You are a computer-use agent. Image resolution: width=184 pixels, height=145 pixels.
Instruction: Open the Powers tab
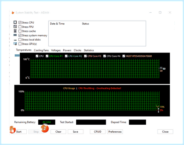coord(67,50)
